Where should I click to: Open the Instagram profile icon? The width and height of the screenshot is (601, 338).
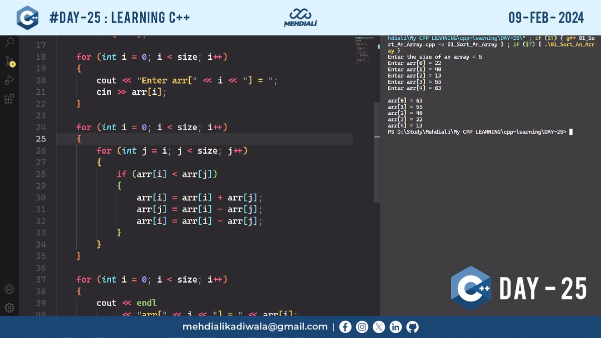click(362, 327)
